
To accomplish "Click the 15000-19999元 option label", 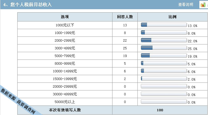I will (x=65, y=79).
